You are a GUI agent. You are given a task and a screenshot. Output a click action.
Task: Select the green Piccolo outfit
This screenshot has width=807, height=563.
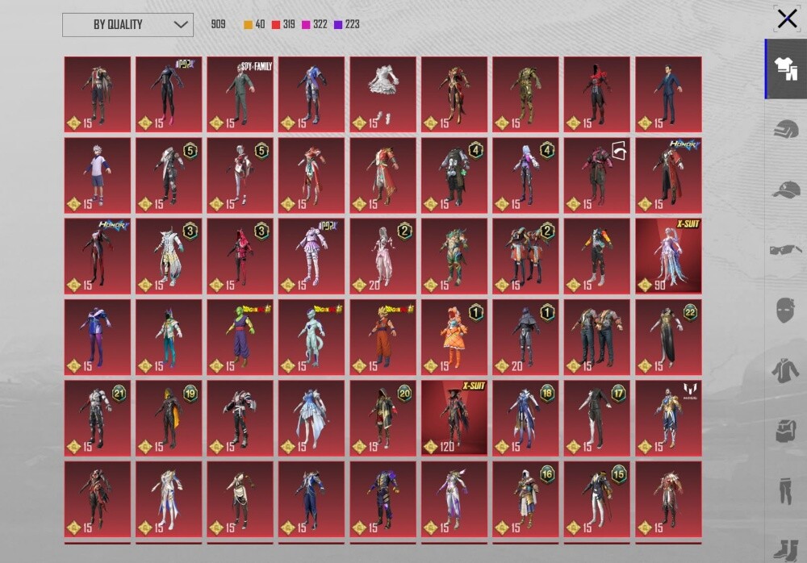point(240,338)
